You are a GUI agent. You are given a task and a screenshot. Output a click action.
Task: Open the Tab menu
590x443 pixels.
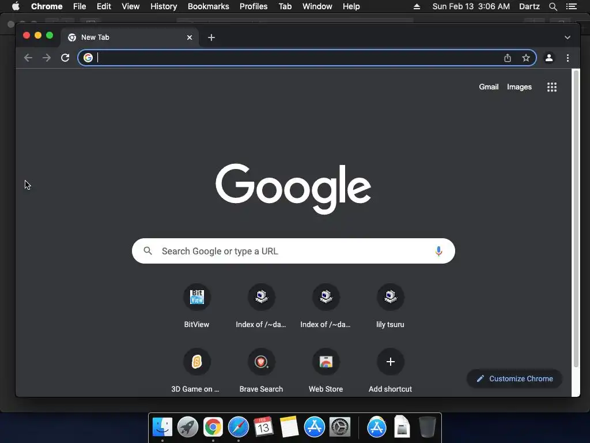pyautogui.click(x=285, y=6)
